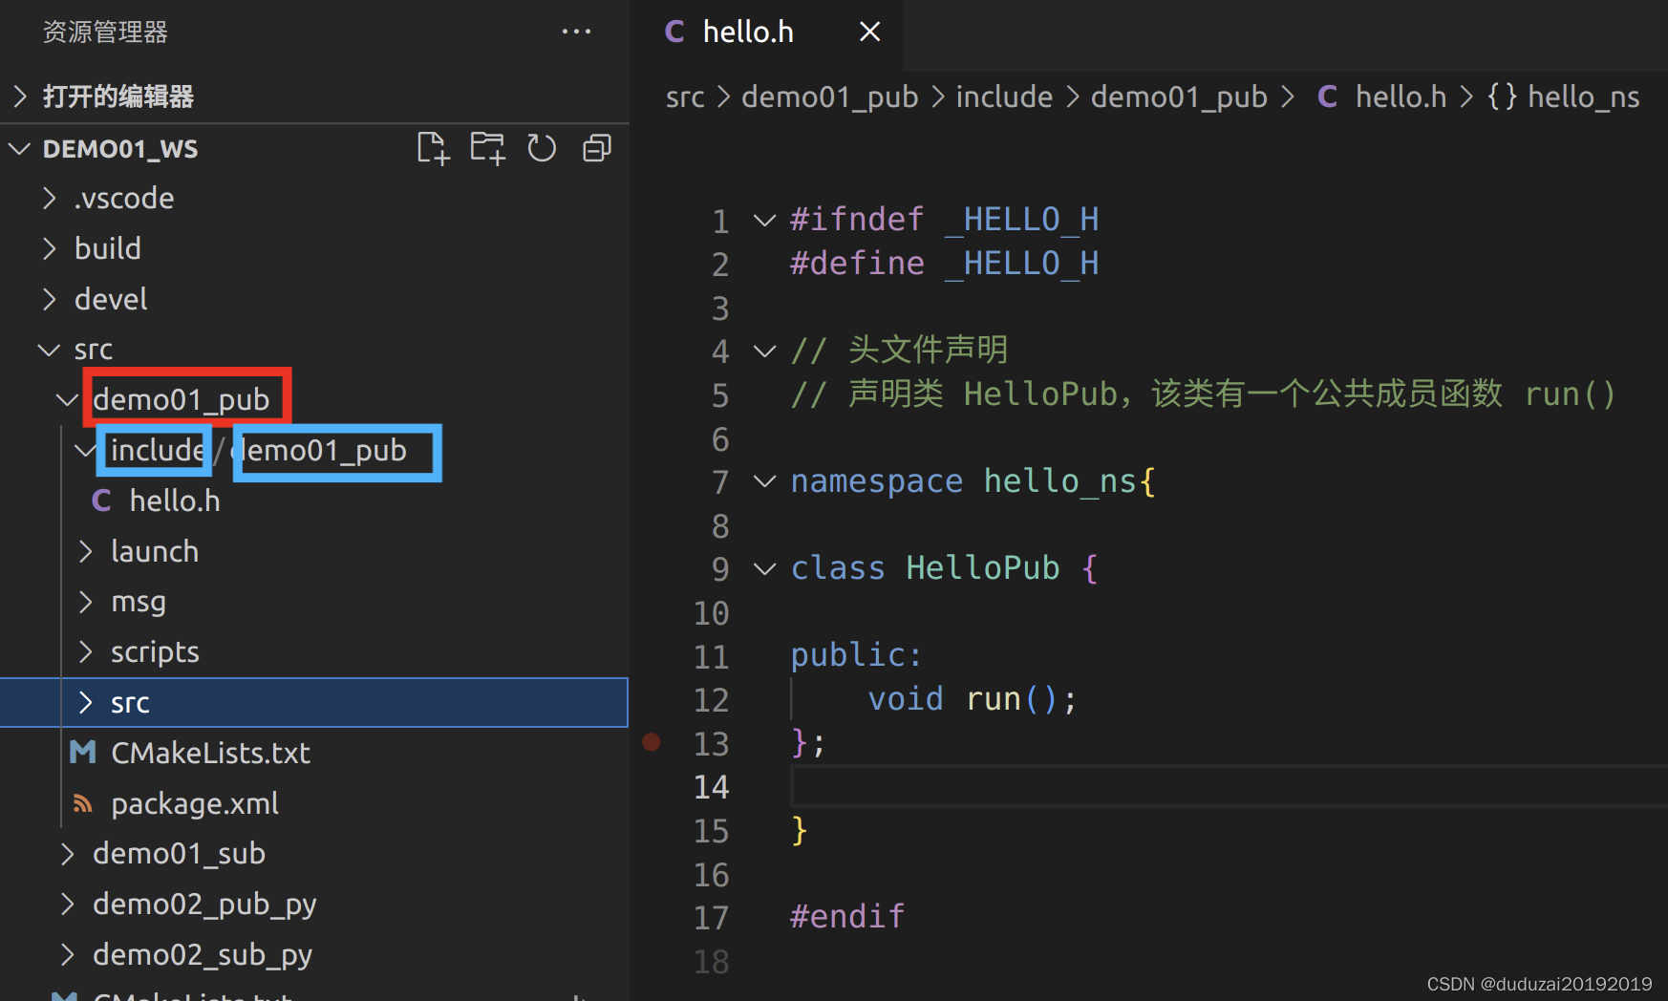This screenshot has width=1668, height=1001.
Task: Fold the #ifndef block at line 1
Action: point(764,221)
